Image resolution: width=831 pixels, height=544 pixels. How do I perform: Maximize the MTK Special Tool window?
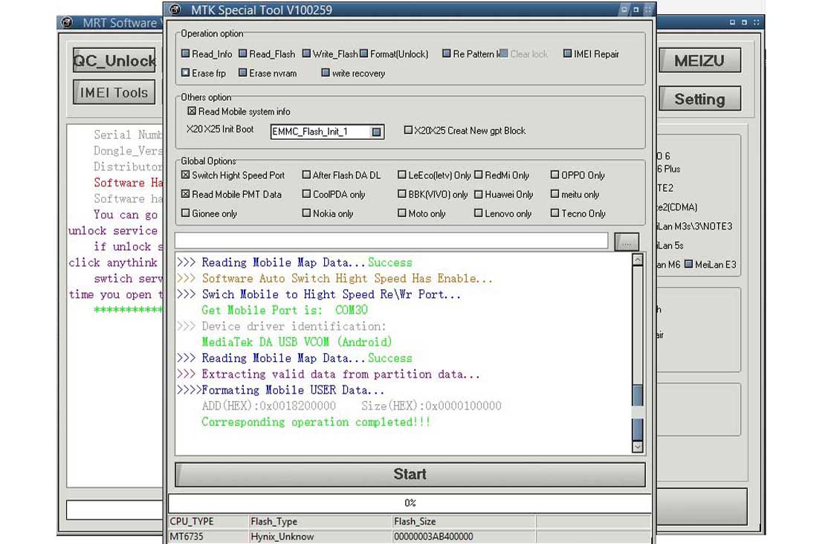click(x=636, y=10)
